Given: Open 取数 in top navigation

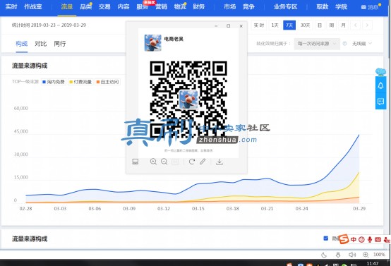Looking at the screenshot, I should [323, 7].
